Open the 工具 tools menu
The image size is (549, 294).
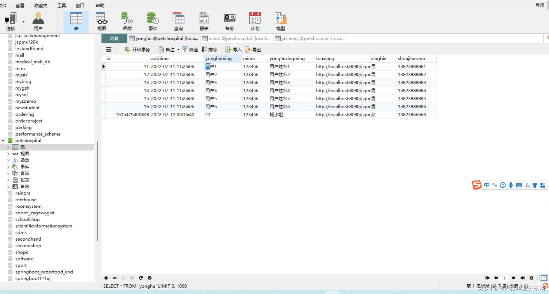pos(62,6)
